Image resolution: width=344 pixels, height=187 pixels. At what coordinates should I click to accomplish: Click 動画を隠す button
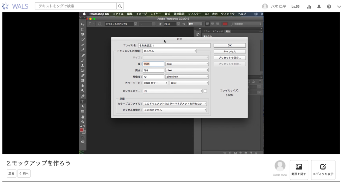299,170
